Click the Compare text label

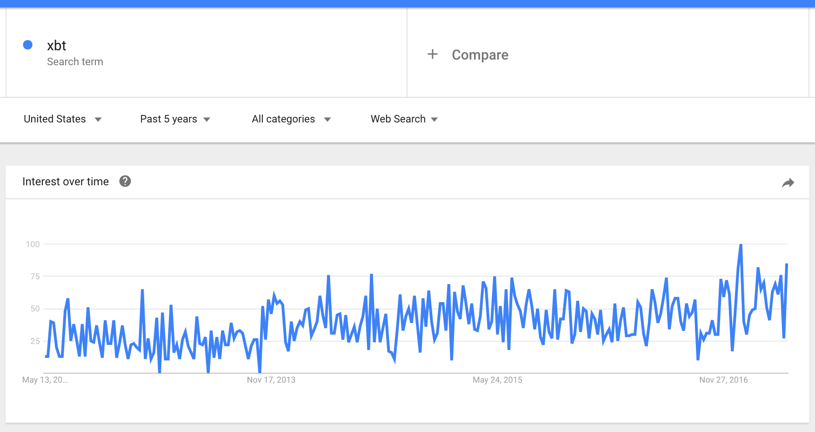480,55
